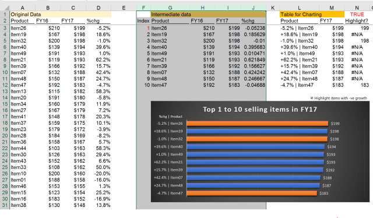373x218 pixels.
Task: Select row 1 header
Action: pos(5,14)
